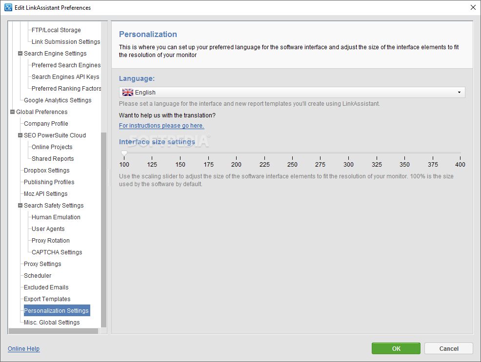Confirm with the green OK button
Screen dimensions: 481x362
pyautogui.click(x=396, y=348)
